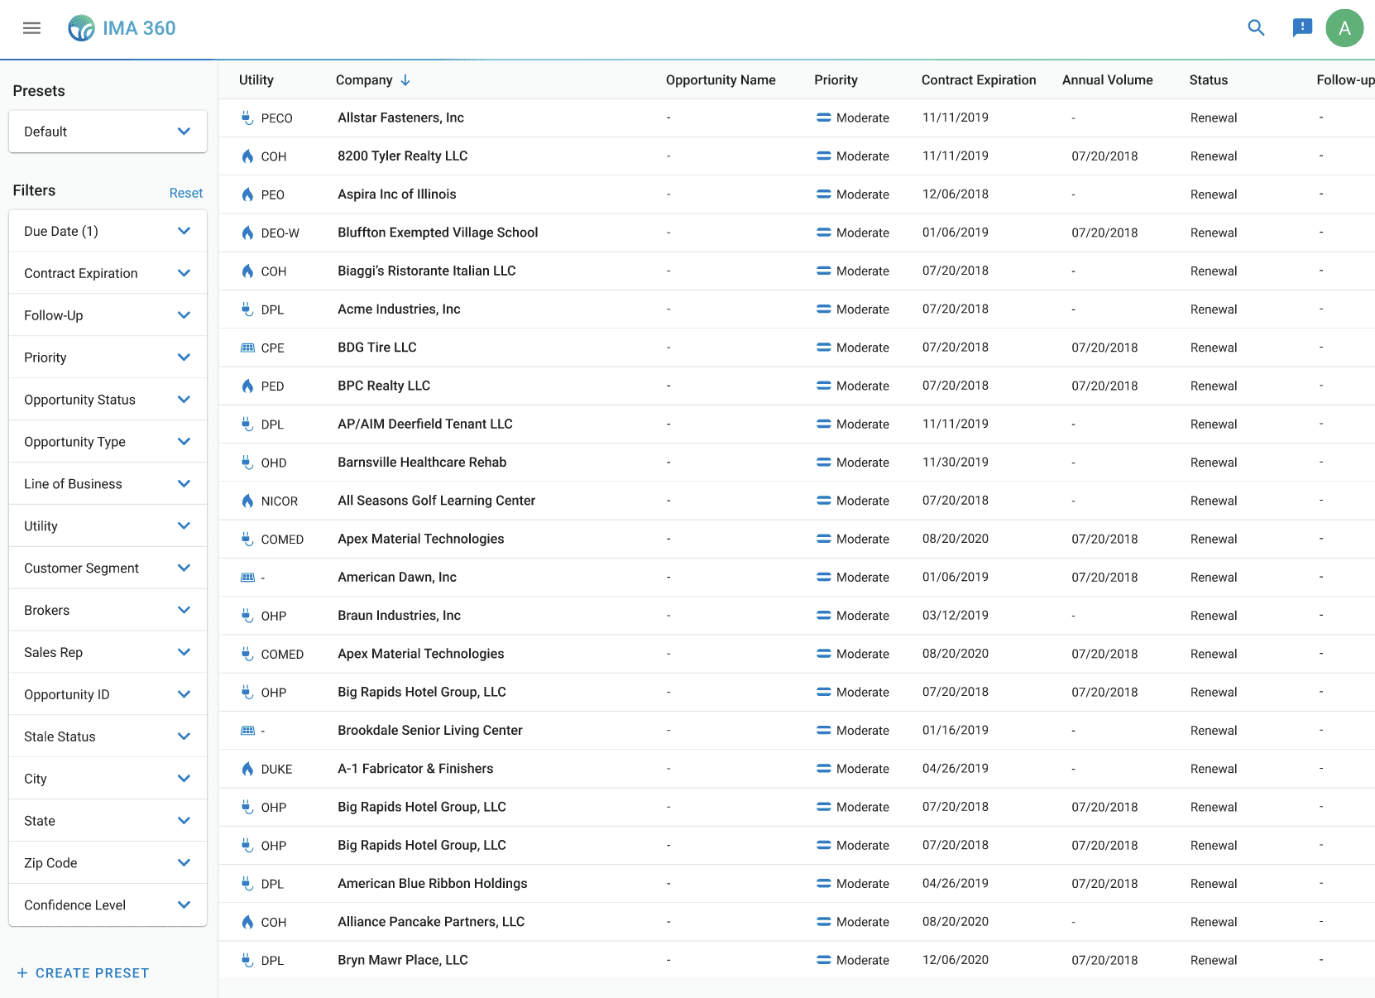Open the user avatar A menu
1375x998 pixels.
pos(1344,28)
